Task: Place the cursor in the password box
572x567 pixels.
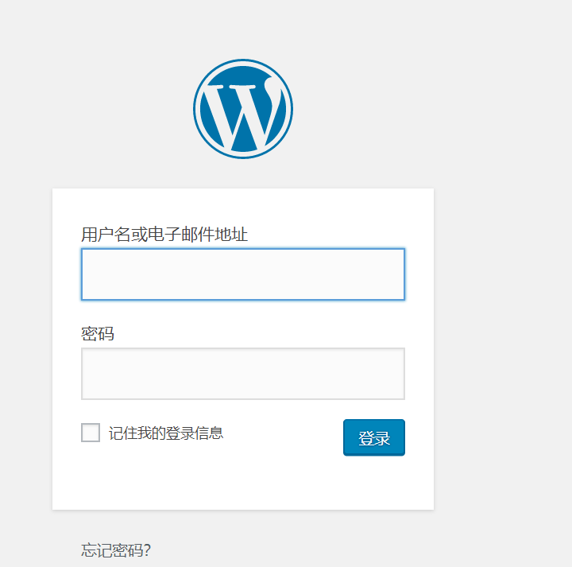Action: click(243, 373)
